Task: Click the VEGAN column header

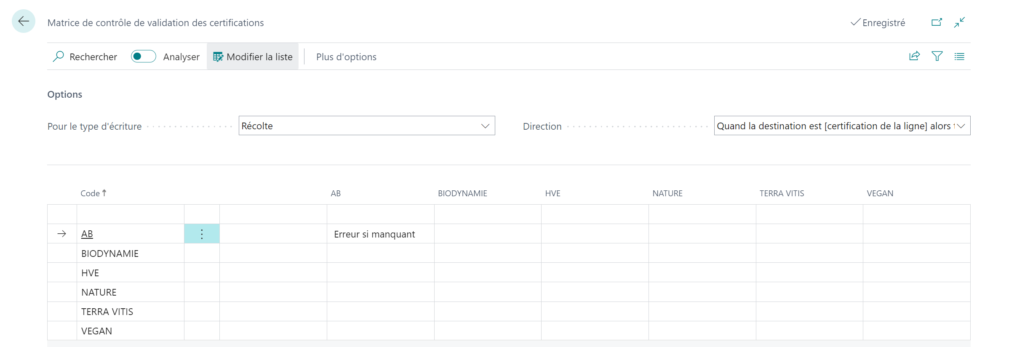Action: (x=880, y=193)
